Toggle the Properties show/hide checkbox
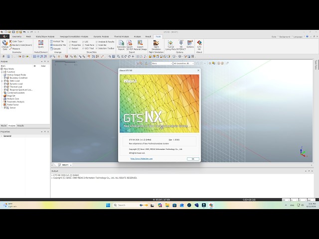Screen dimensions: 319x239 70,45
